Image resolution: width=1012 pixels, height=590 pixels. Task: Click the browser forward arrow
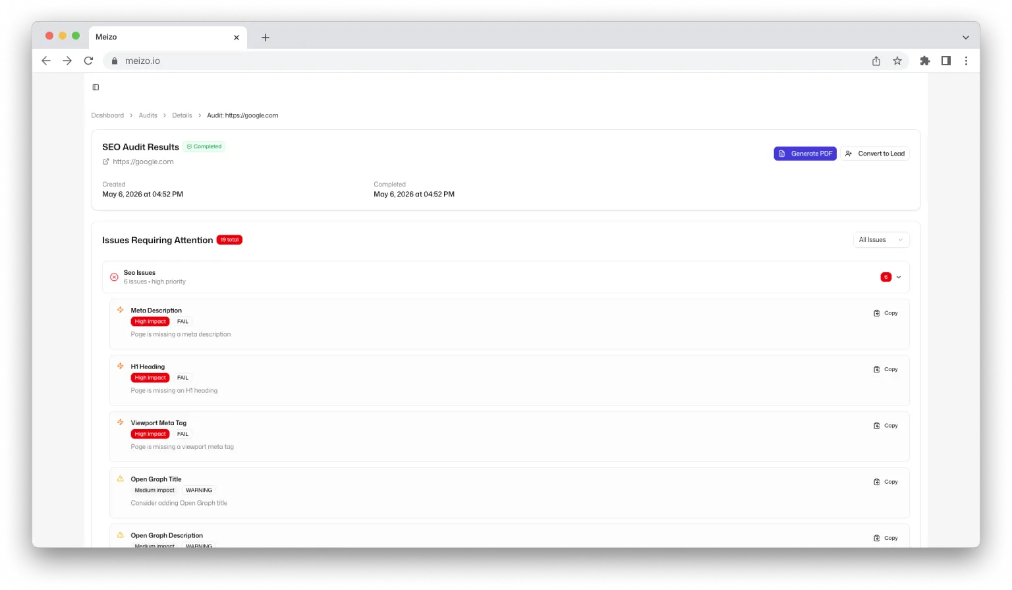pos(67,61)
